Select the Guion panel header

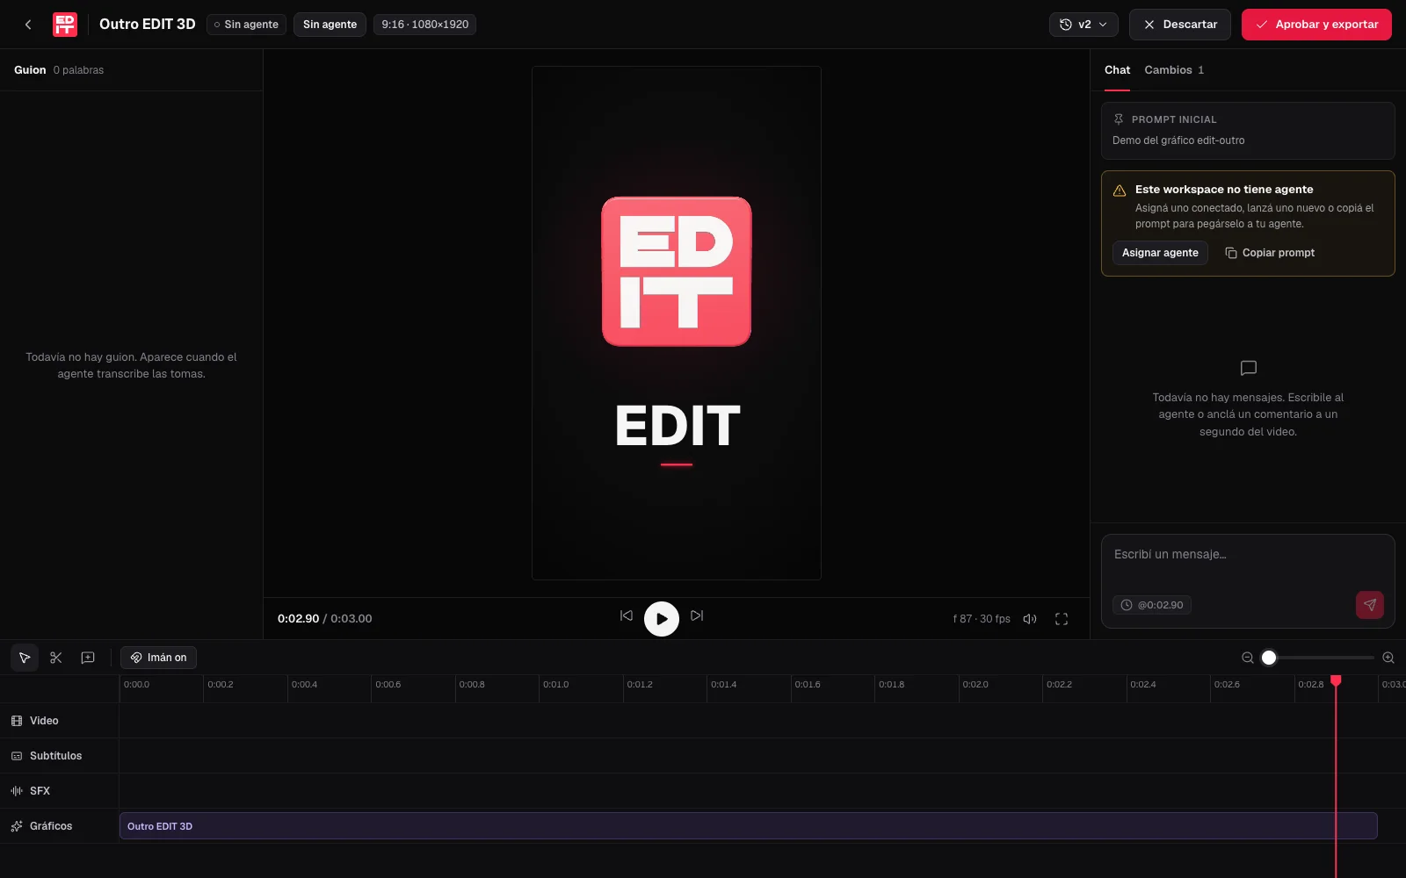pos(30,70)
